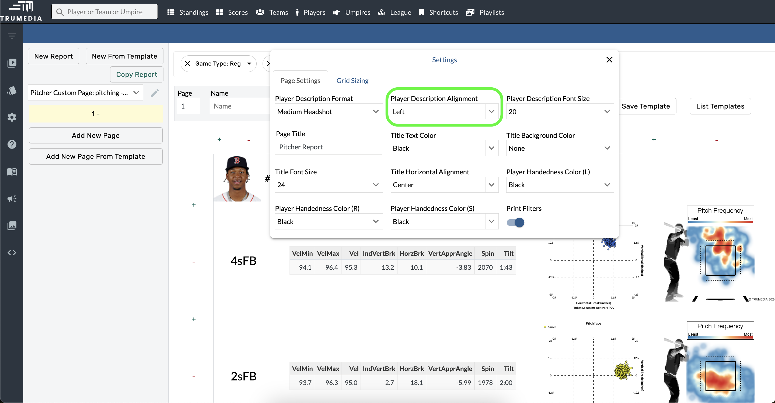Click the Page Title input field

point(327,147)
